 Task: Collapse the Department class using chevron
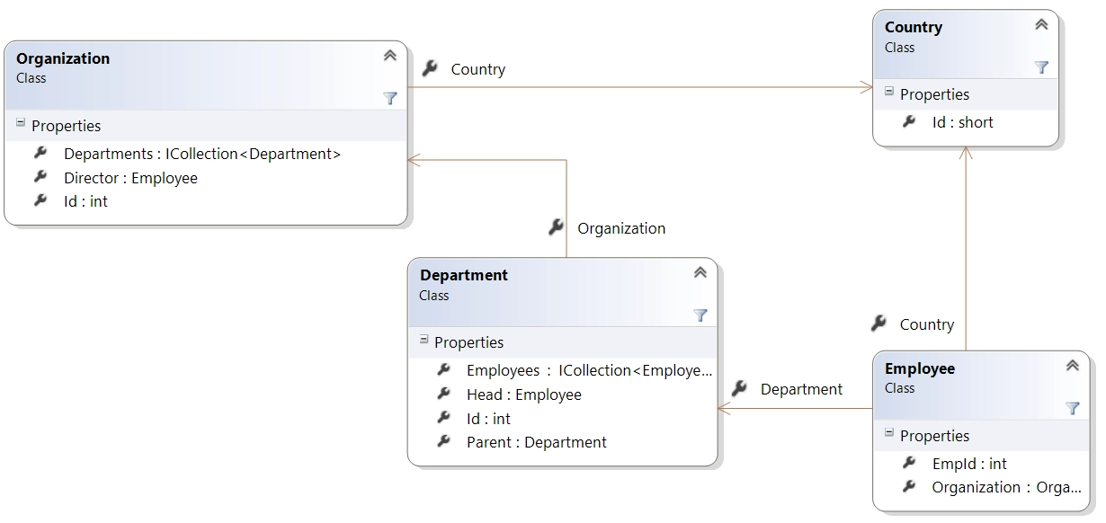tap(700, 273)
